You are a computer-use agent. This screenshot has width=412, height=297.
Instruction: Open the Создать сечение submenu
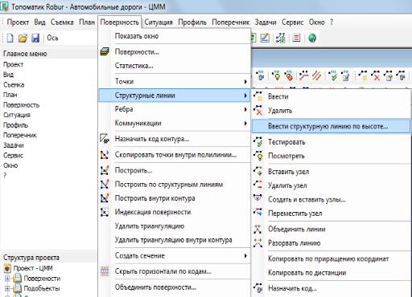(175, 256)
